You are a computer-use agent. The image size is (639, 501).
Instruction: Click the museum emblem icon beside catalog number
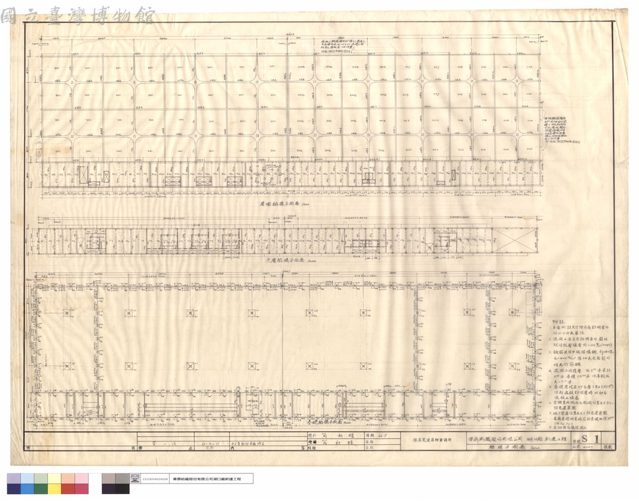135,479
